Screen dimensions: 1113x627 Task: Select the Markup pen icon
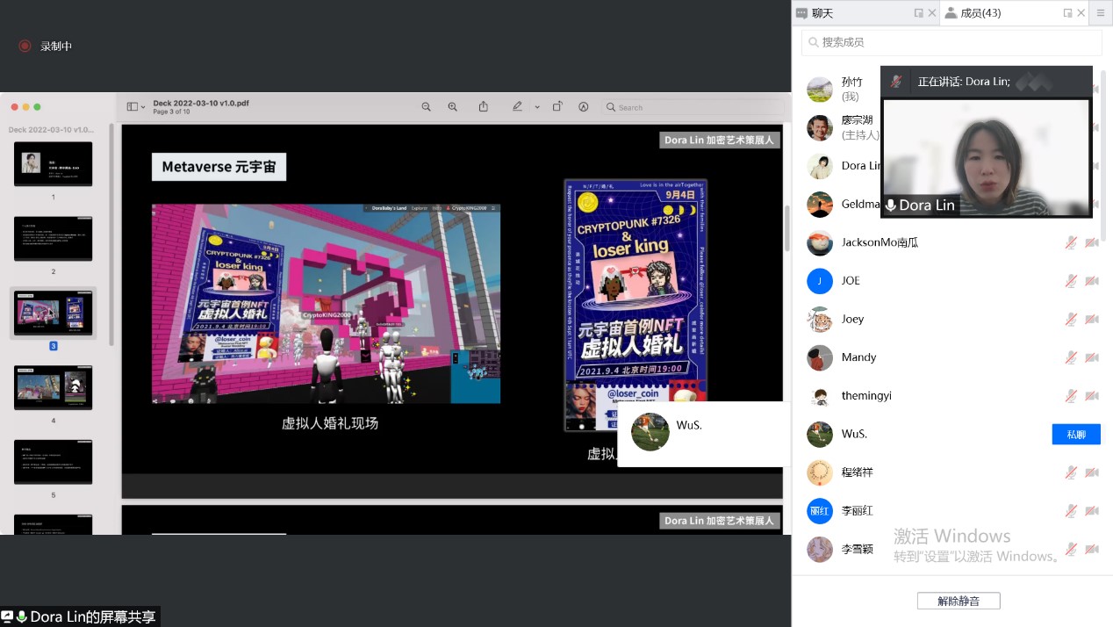coord(516,106)
